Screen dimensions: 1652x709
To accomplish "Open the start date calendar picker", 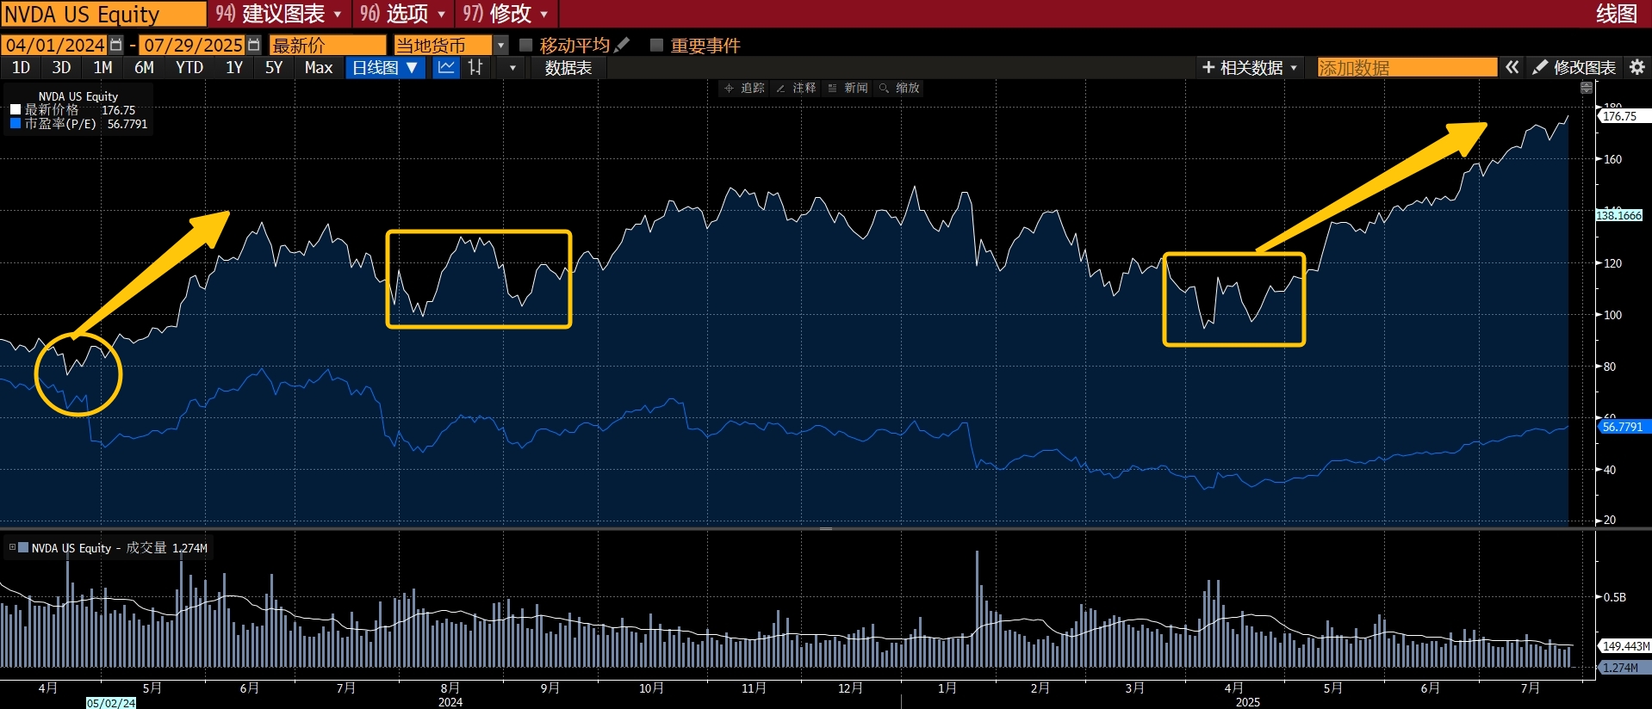I will pyautogui.click(x=116, y=45).
